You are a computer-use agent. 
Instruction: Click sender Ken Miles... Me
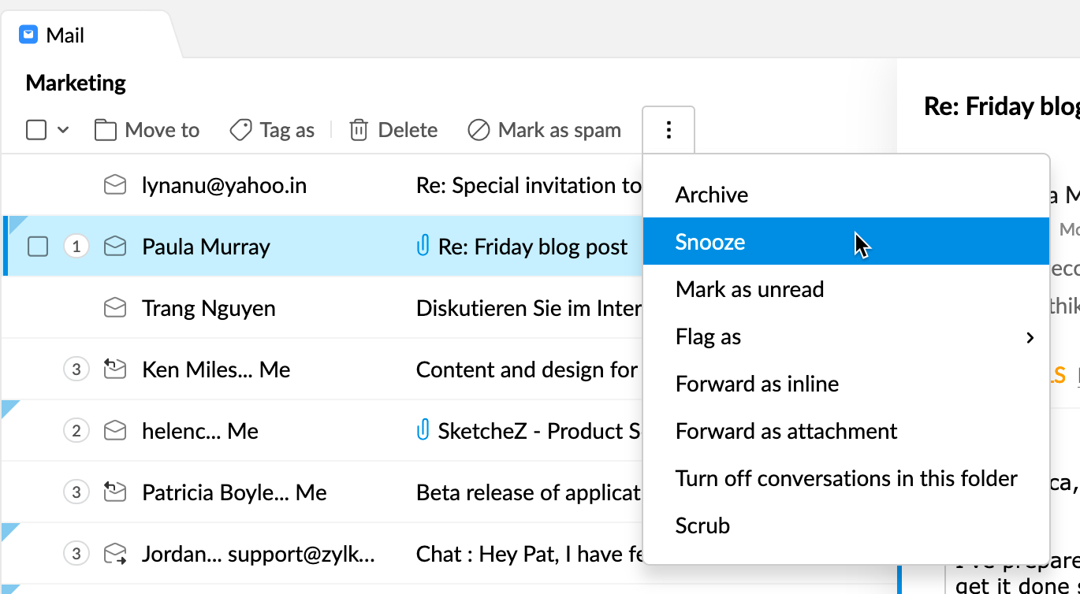(216, 369)
